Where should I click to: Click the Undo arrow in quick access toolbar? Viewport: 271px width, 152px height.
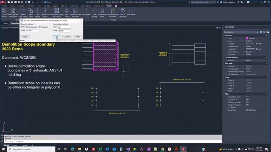[33, 2]
